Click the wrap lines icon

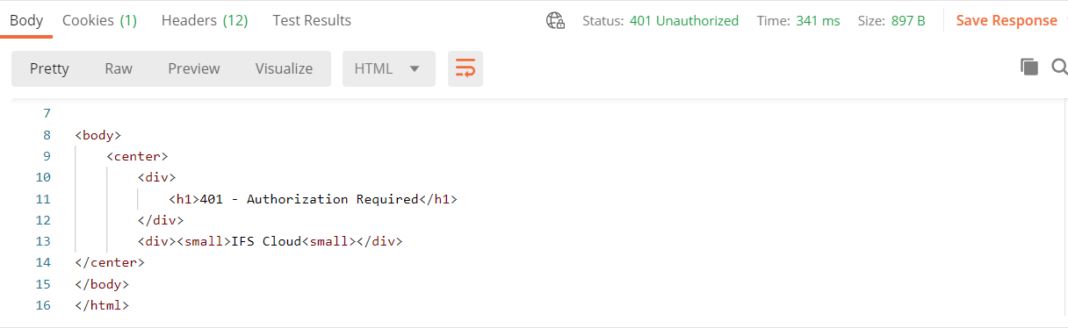pos(465,68)
